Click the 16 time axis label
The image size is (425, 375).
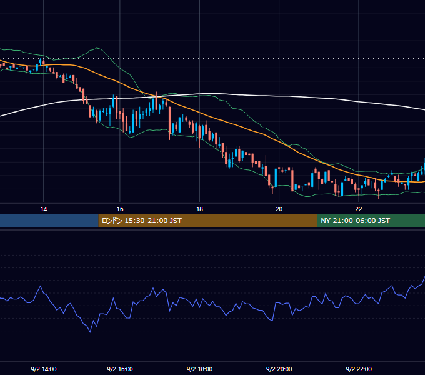point(120,209)
